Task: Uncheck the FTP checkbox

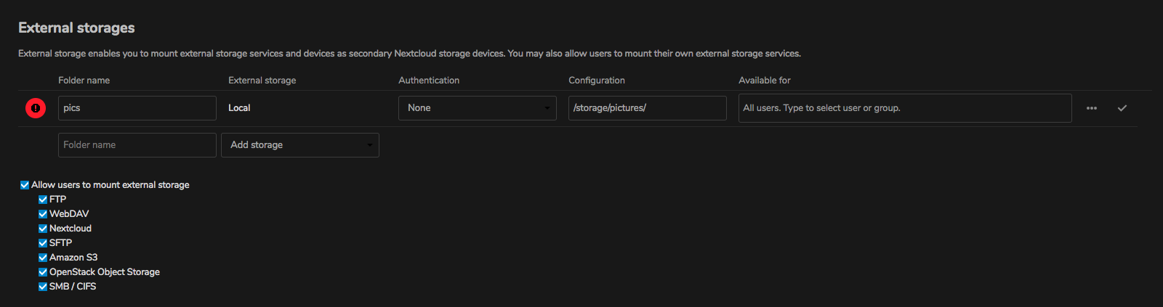Action: coord(43,200)
